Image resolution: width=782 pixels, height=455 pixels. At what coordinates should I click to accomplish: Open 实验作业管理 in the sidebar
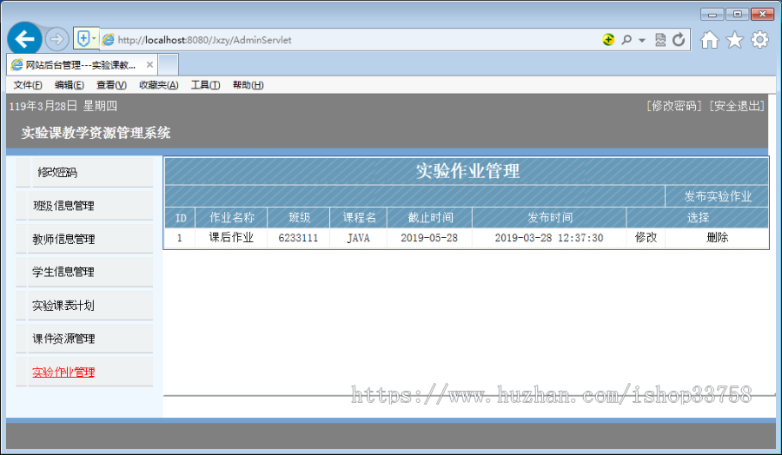(x=63, y=373)
